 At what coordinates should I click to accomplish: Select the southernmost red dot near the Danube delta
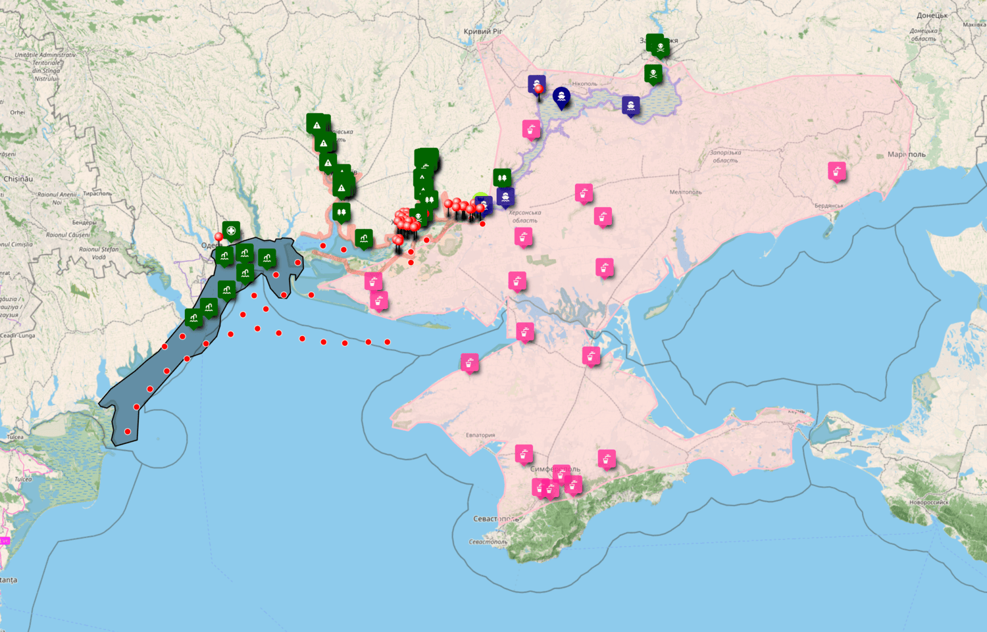coord(128,431)
